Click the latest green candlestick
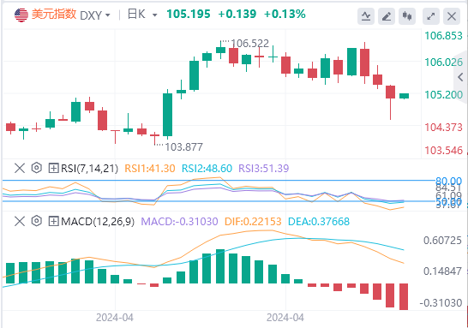This screenshot has height=328, width=468. tap(404, 96)
